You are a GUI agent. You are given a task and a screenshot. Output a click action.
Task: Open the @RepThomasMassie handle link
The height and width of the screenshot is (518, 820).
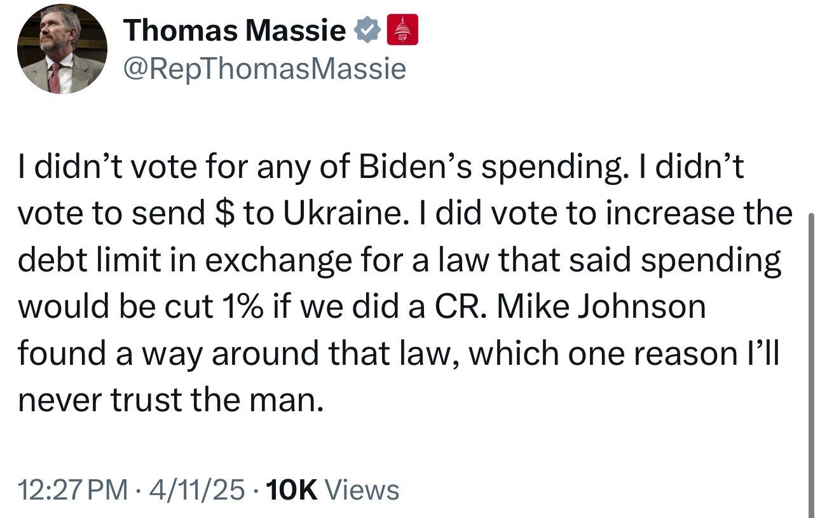tap(265, 69)
